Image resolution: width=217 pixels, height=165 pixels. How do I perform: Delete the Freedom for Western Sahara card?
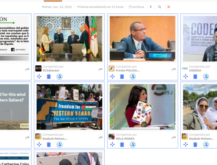click(x=49, y=144)
